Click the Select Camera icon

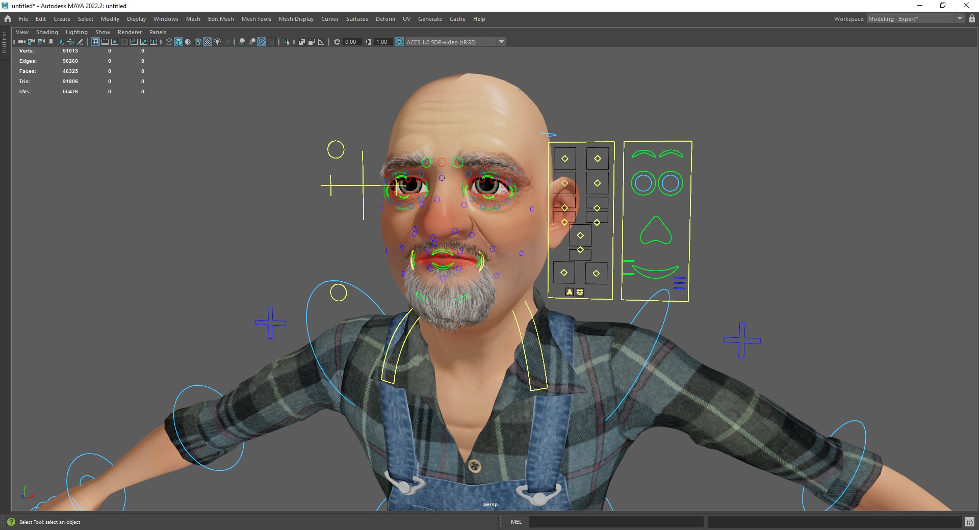(x=21, y=42)
